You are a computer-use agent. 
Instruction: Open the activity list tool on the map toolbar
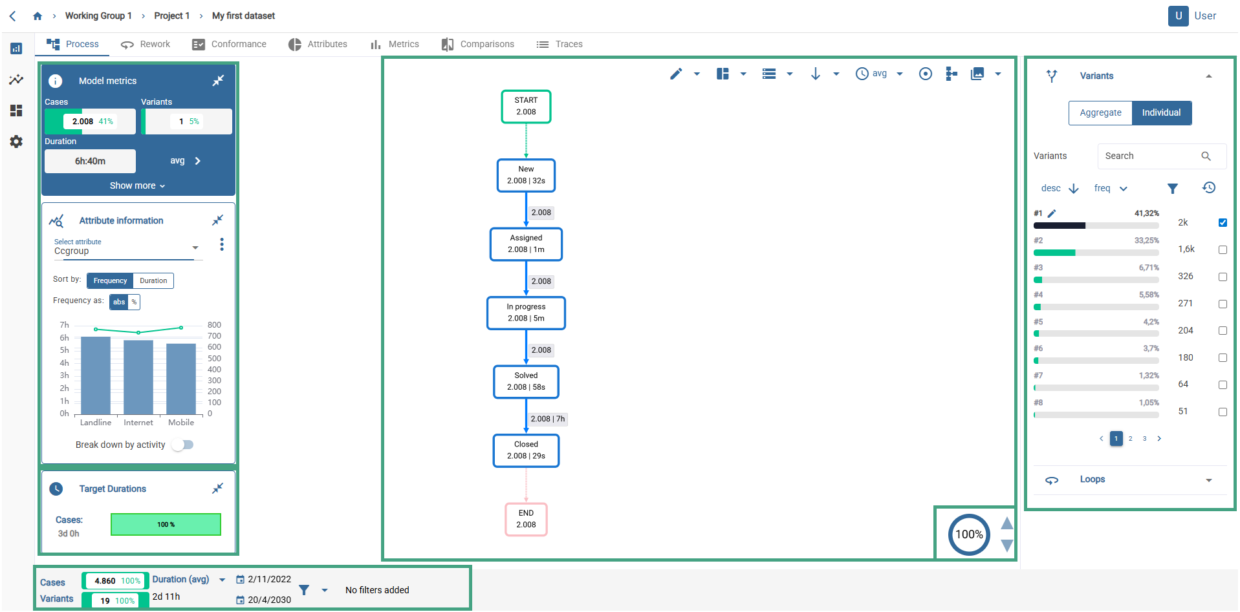768,74
